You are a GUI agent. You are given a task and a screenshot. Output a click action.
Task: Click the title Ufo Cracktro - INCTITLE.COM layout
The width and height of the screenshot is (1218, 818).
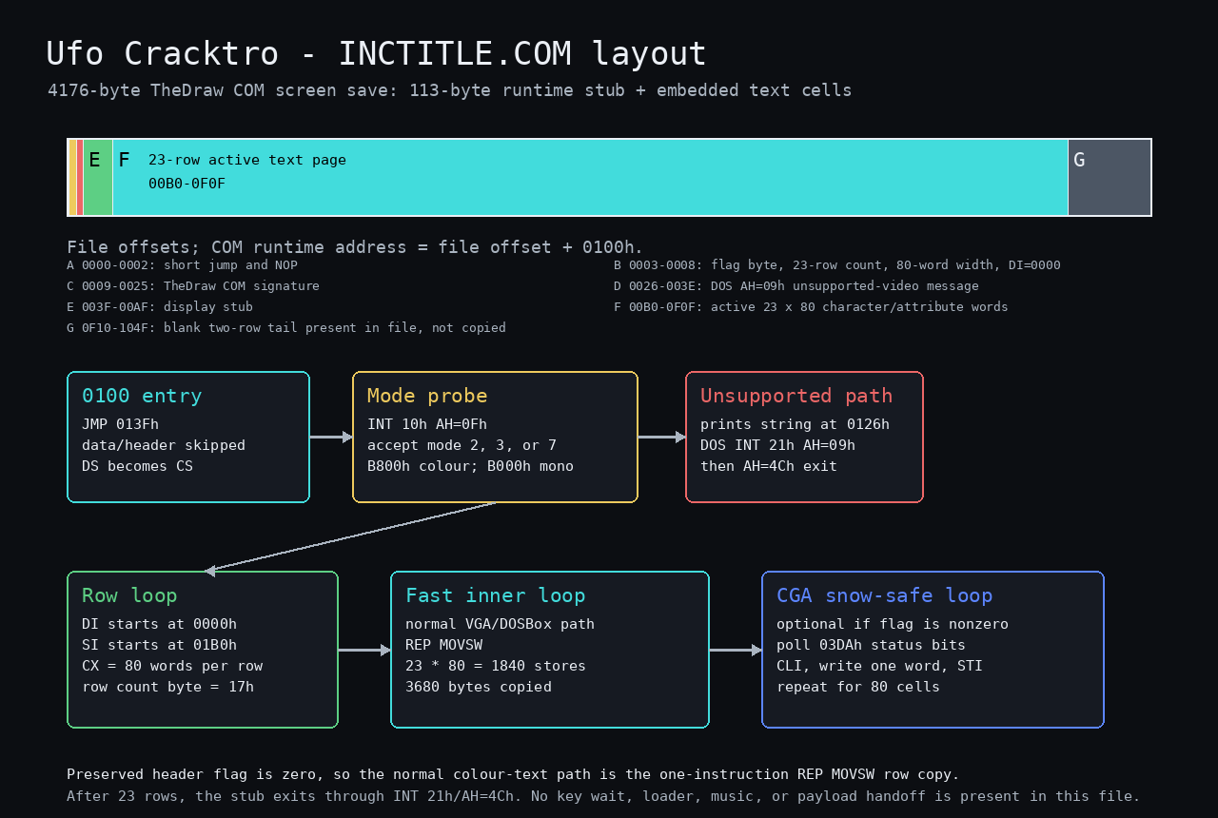(x=376, y=53)
